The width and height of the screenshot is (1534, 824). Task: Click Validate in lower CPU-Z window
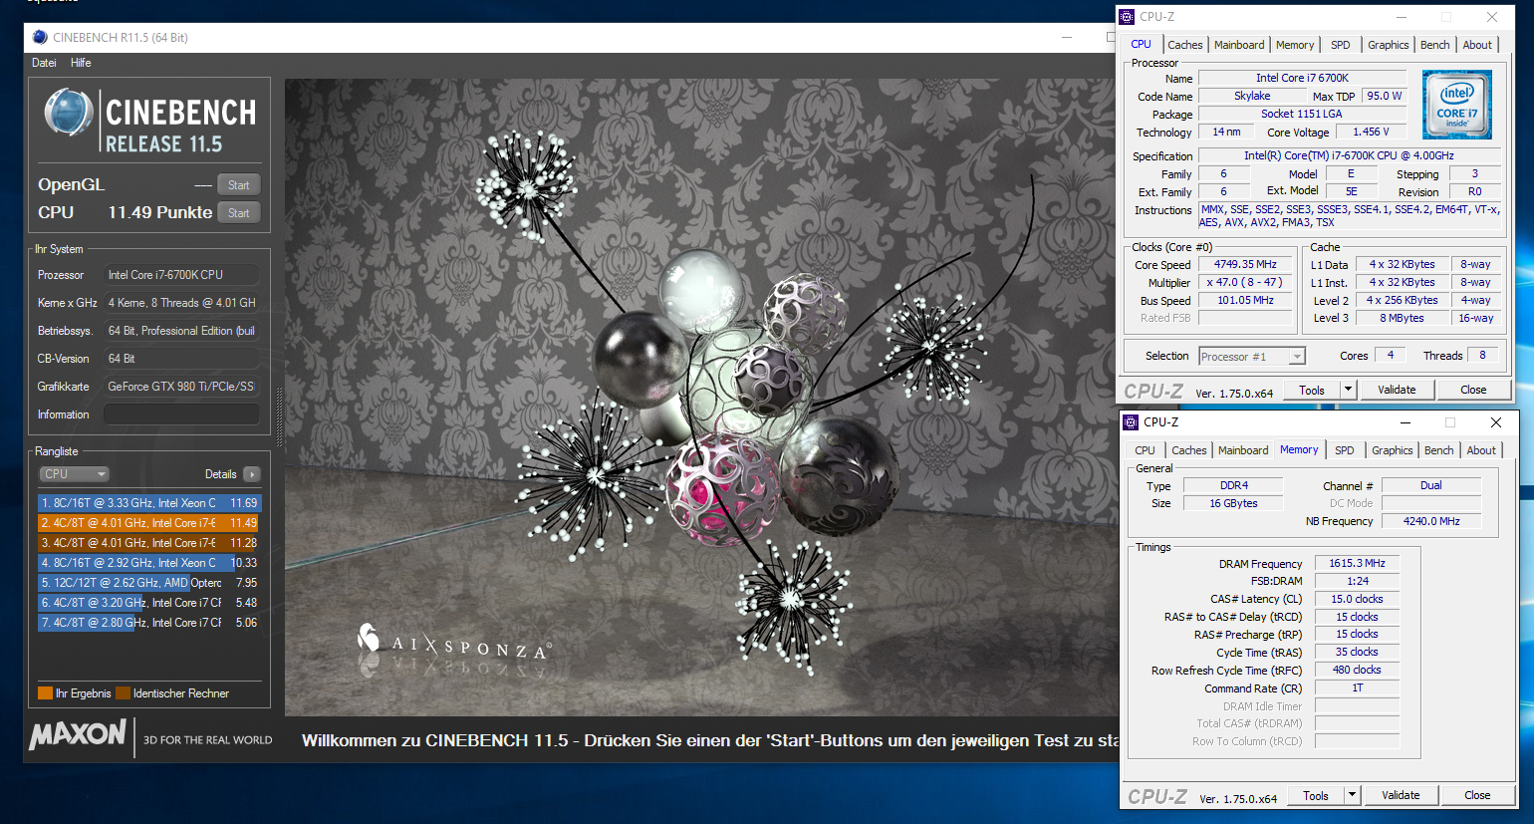1401,796
